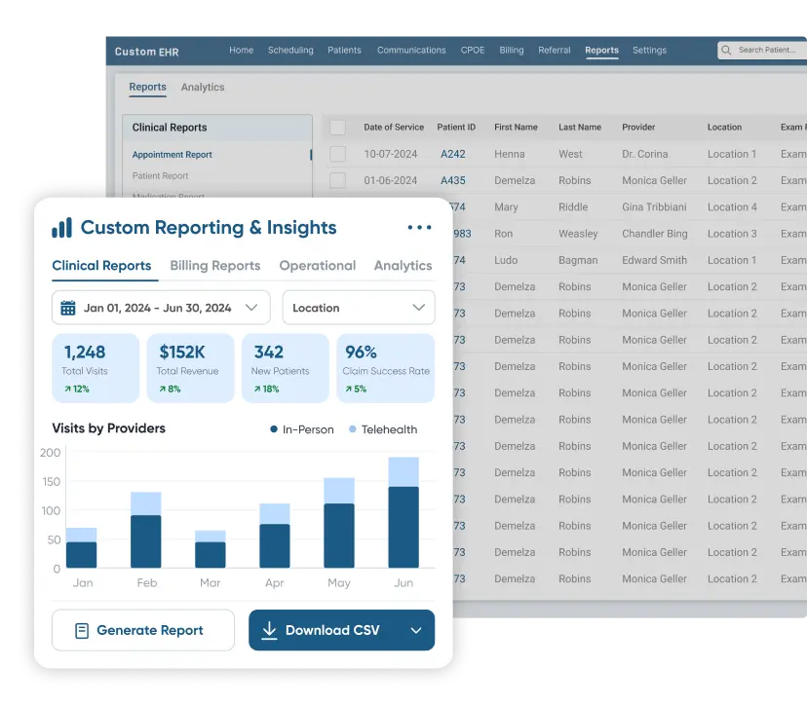This screenshot has width=807, height=705.
Task: Click the search magnifier icon in Custom EHR
Action: click(726, 50)
